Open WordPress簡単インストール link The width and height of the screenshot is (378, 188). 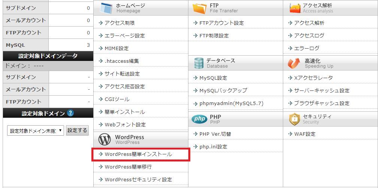coord(138,154)
